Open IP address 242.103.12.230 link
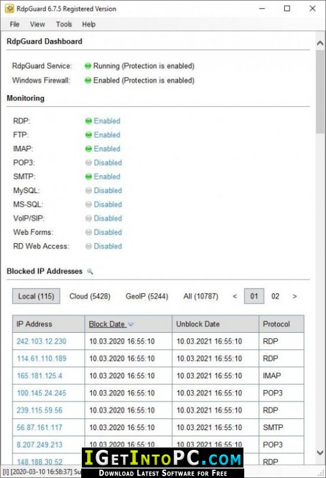The image size is (326, 478). pos(41,341)
